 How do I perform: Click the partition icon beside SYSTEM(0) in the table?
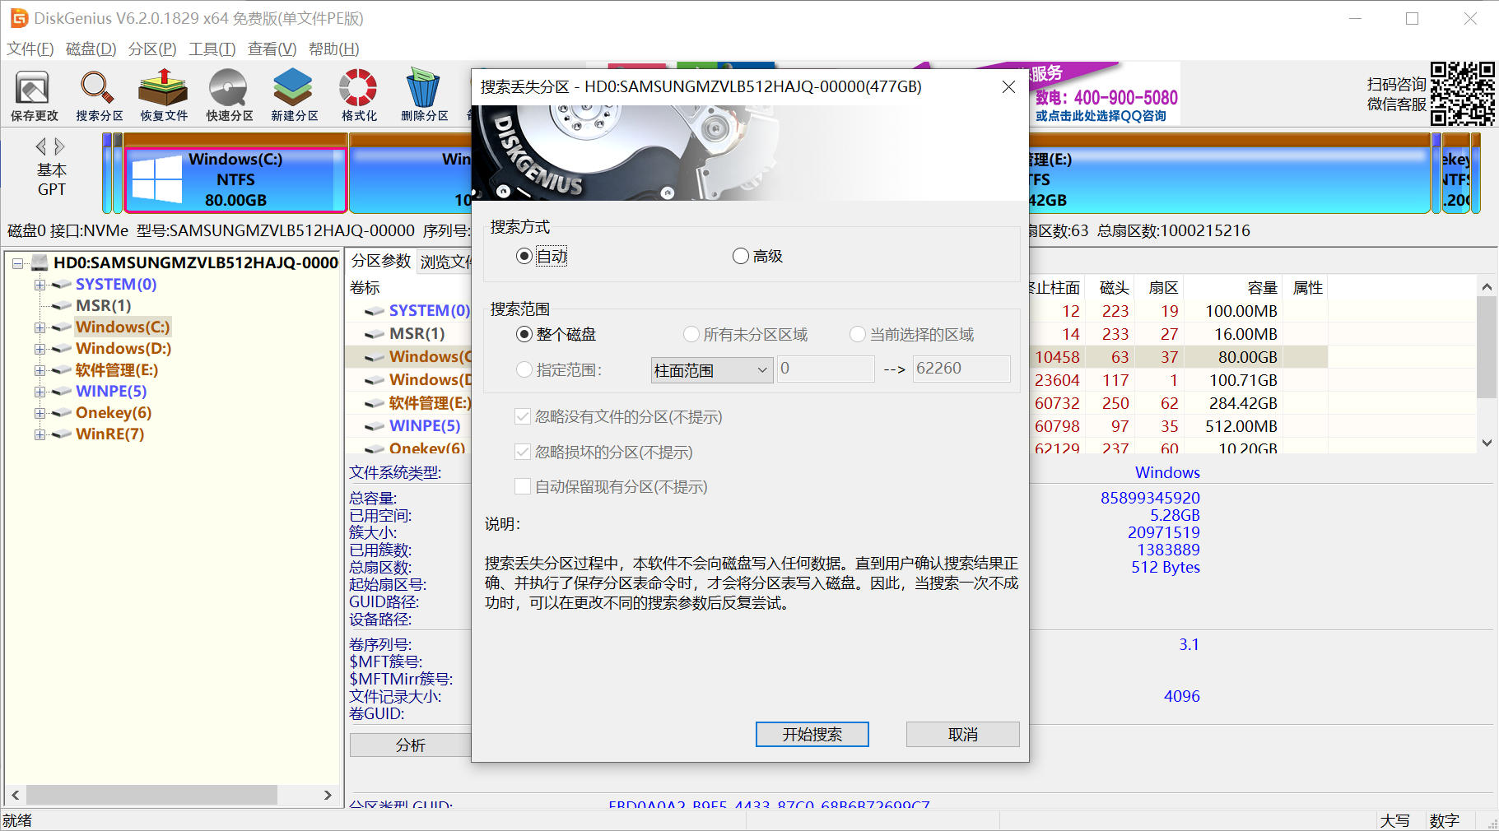pyautogui.click(x=375, y=311)
